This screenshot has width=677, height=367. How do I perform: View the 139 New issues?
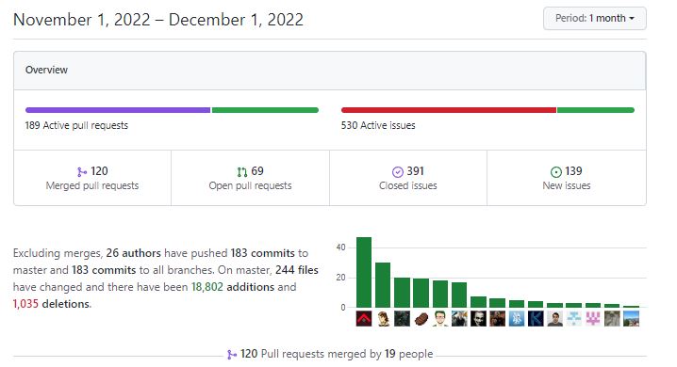[x=567, y=178]
